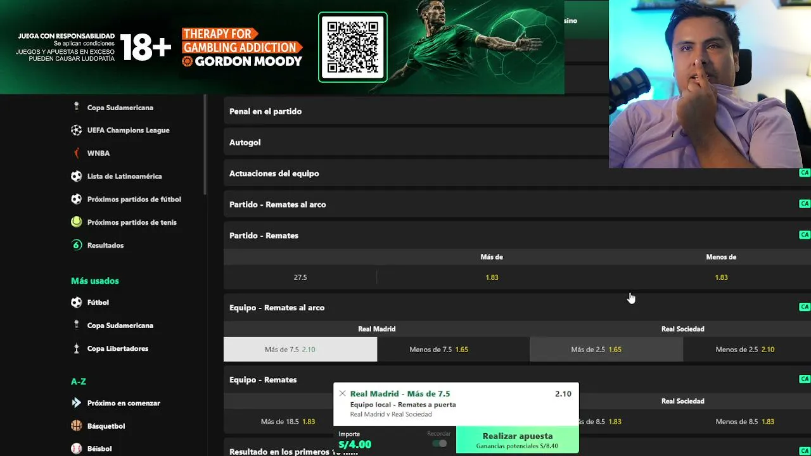Click the tennis ball icon for Próximos partidos de tenis
Screen dimensions: 811x456
click(77, 222)
